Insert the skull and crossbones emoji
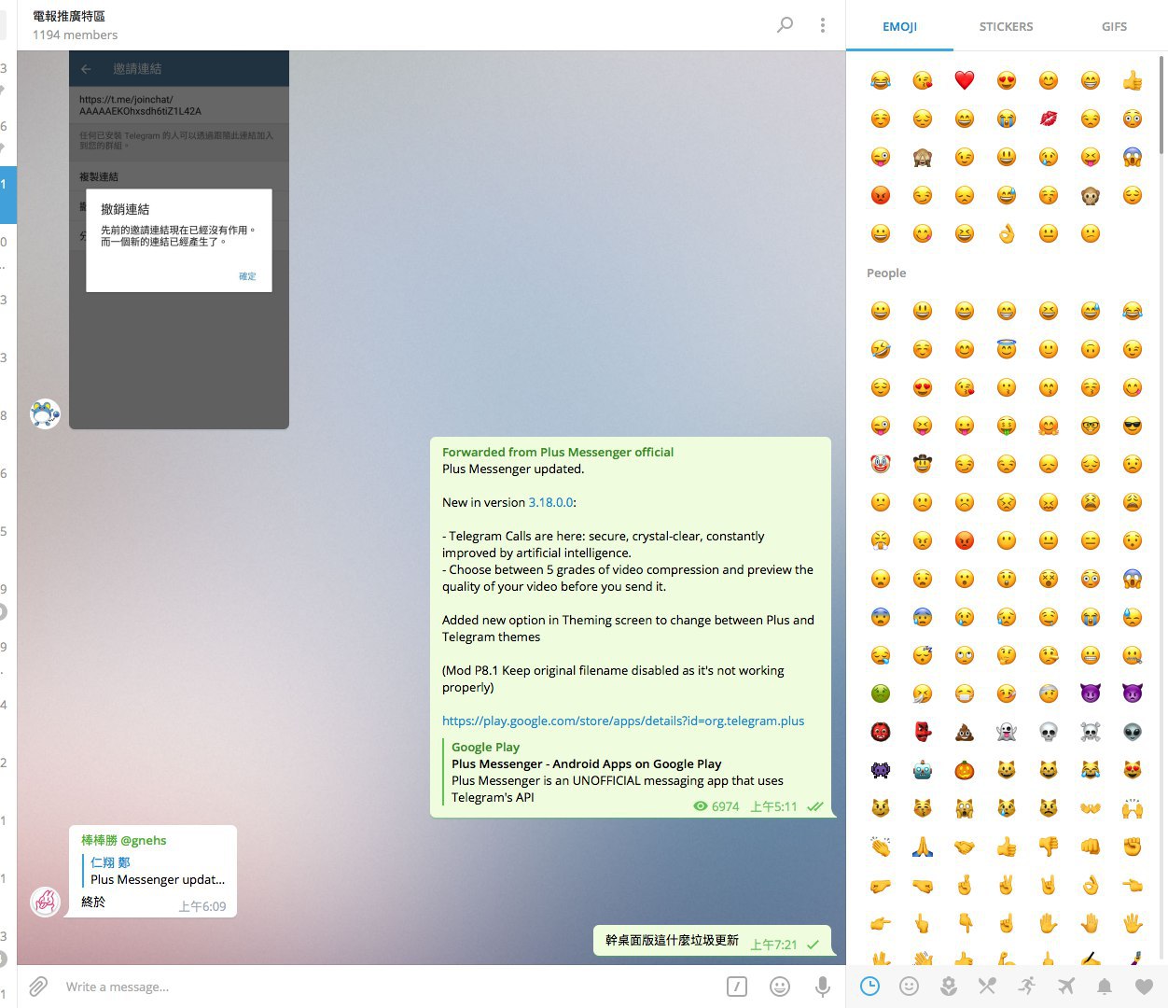The width and height of the screenshot is (1168, 1008). click(x=1091, y=732)
